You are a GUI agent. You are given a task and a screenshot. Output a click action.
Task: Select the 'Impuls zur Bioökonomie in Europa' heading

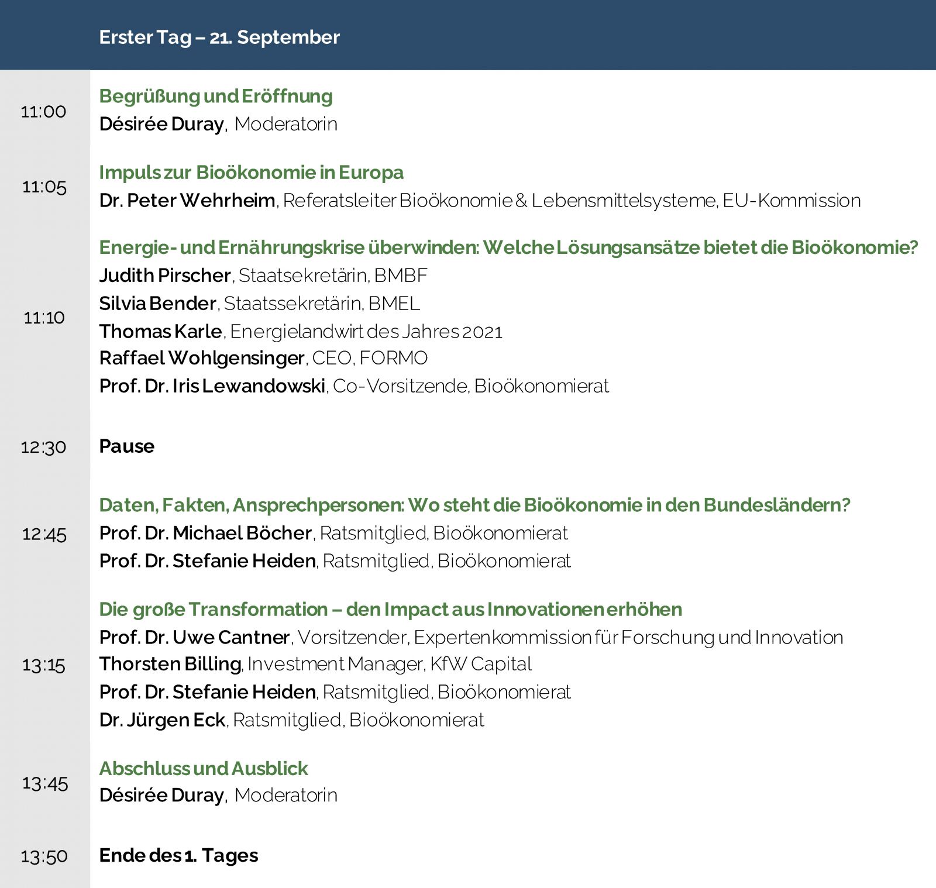click(x=251, y=173)
